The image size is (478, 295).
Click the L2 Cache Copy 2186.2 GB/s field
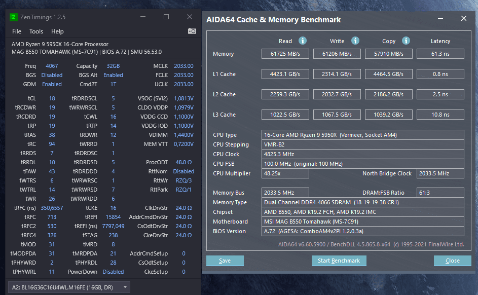(x=389, y=94)
